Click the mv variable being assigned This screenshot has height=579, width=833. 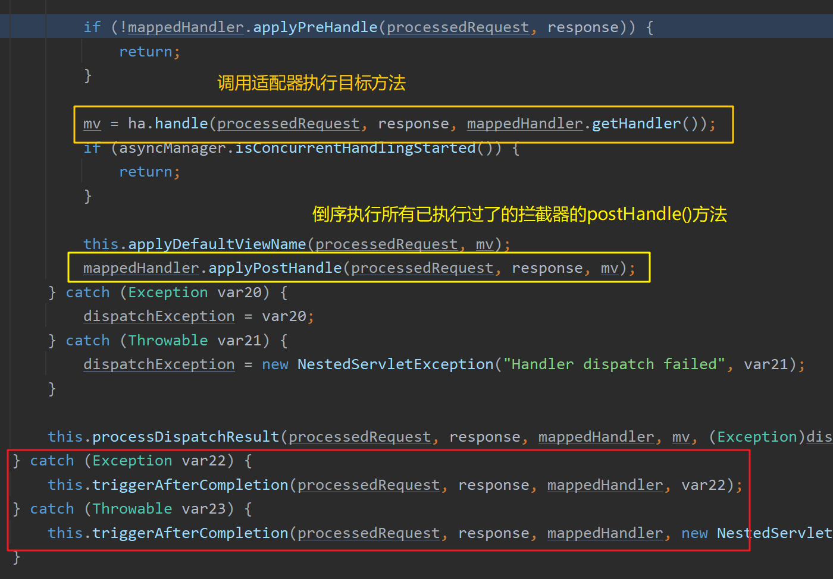pos(92,124)
